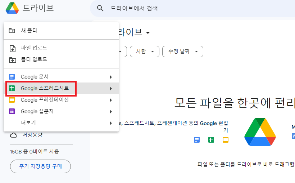This screenshot has height=183, width=295.
Task: Choose 폴더 업로드 menu item
Action: pyautogui.click(x=61, y=59)
